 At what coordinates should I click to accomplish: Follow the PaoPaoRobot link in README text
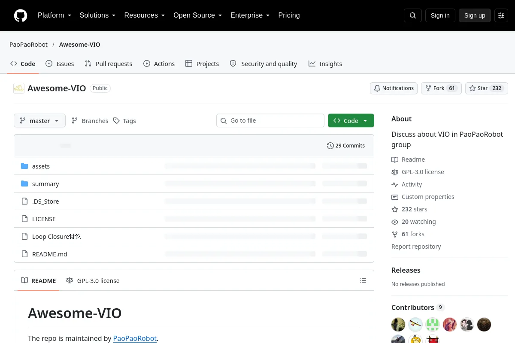(x=135, y=338)
